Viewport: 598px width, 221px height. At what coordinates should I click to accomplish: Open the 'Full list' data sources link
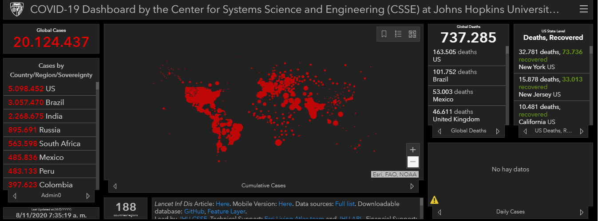point(345,204)
